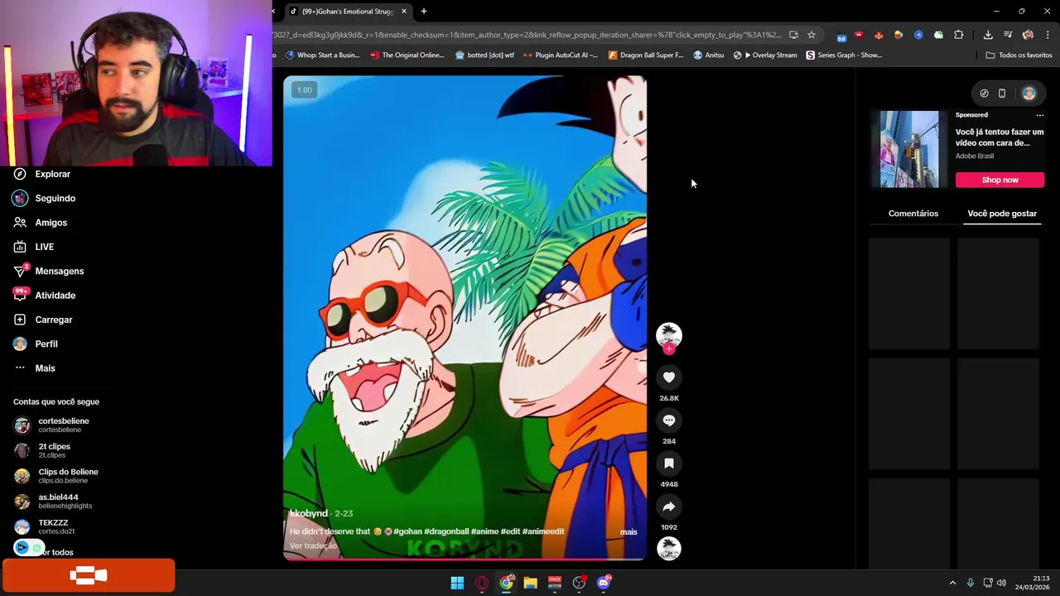Viewport: 1060px width, 596px height.
Task: Like the video with heart icon
Action: pyautogui.click(x=669, y=377)
